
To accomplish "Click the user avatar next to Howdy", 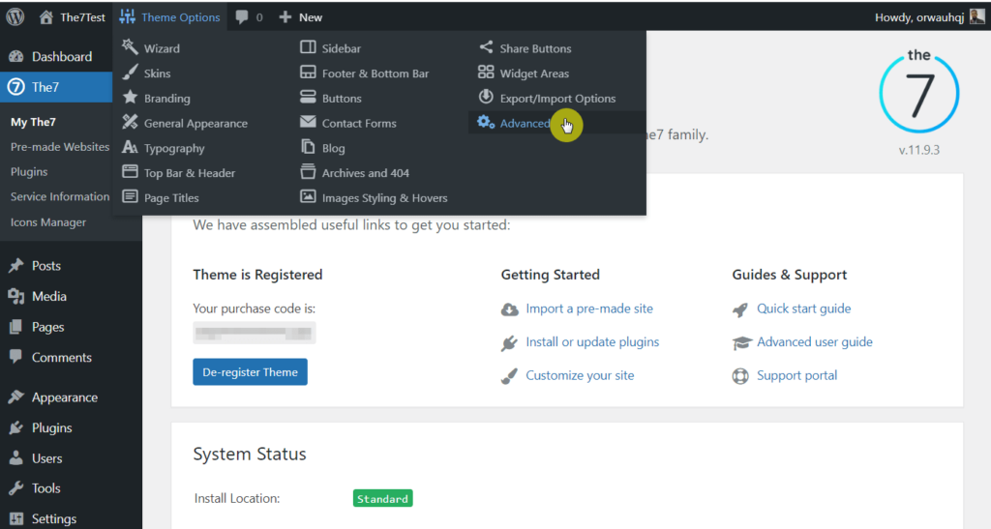I will point(977,16).
